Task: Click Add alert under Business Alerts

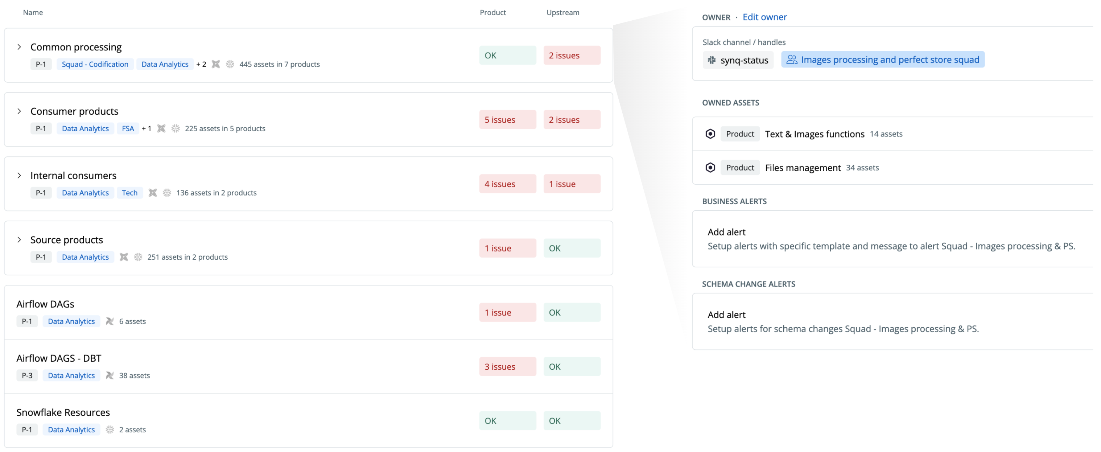Action: 726,232
